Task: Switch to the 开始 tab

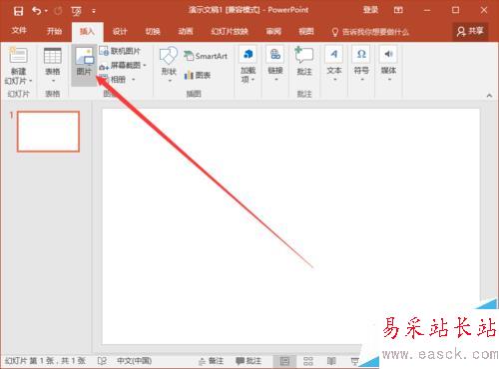Action: point(54,31)
